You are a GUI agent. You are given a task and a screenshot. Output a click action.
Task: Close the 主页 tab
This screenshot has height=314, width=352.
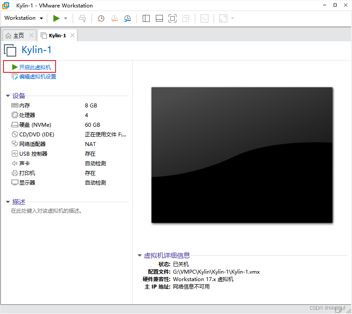[31, 36]
